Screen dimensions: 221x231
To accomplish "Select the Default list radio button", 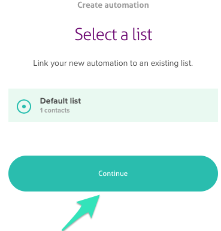I will coord(24,107).
